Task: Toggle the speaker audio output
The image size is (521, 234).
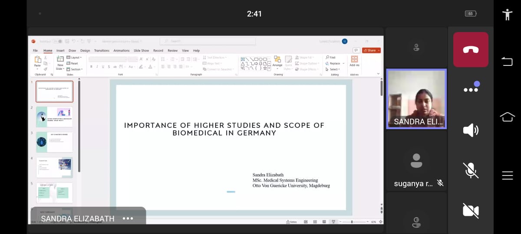Action: tap(471, 130)
